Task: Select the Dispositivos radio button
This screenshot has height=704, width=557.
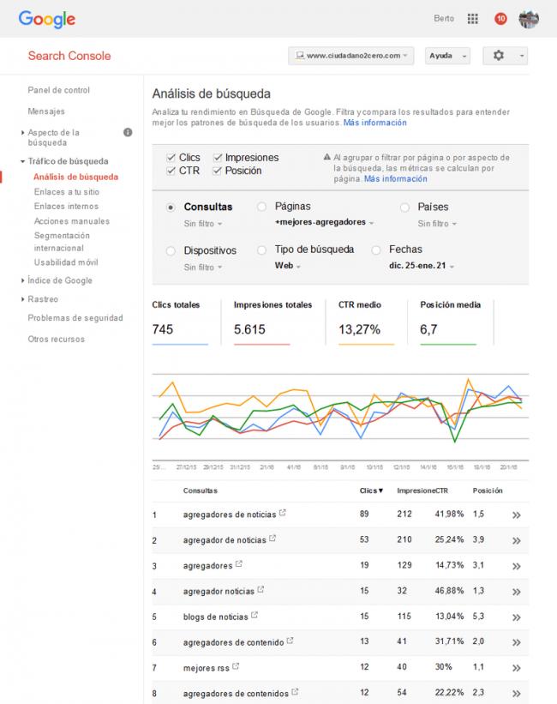Action: (171, 250)
